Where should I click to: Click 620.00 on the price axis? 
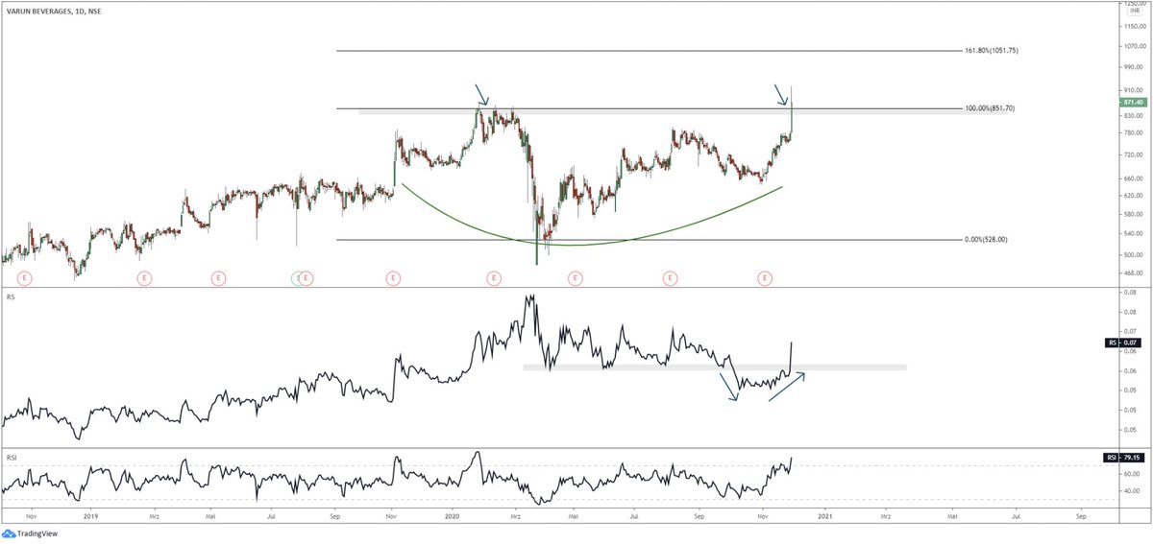1132,195
